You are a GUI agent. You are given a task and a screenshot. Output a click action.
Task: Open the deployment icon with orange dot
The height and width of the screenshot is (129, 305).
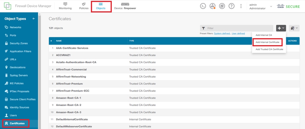[212, 6]
